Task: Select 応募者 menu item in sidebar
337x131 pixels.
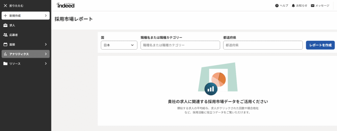Action: point(26,35)
